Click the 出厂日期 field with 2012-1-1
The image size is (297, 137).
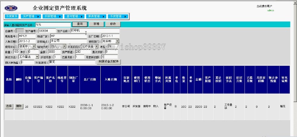pyautogui.click(x=111, y=36)
